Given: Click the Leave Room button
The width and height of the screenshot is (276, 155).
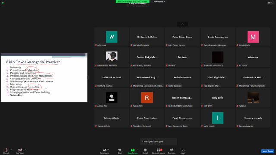Looking at the screenshot, I should [267, 151].
